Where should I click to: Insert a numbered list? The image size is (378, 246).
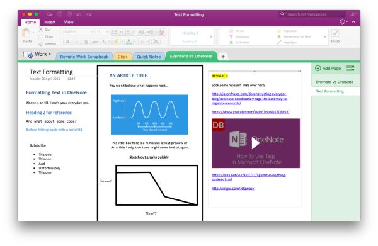click(127, 32)
